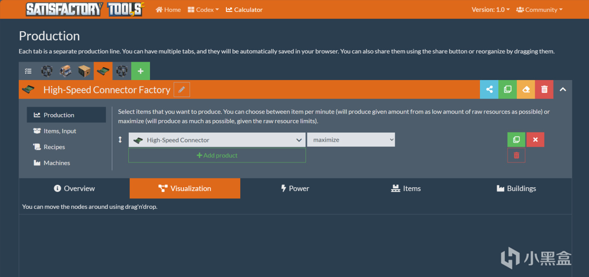
Task: Click the drag'n'drop hint text
Action: (90, 207)
